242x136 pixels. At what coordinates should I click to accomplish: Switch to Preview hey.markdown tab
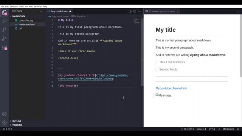(162, 11)
